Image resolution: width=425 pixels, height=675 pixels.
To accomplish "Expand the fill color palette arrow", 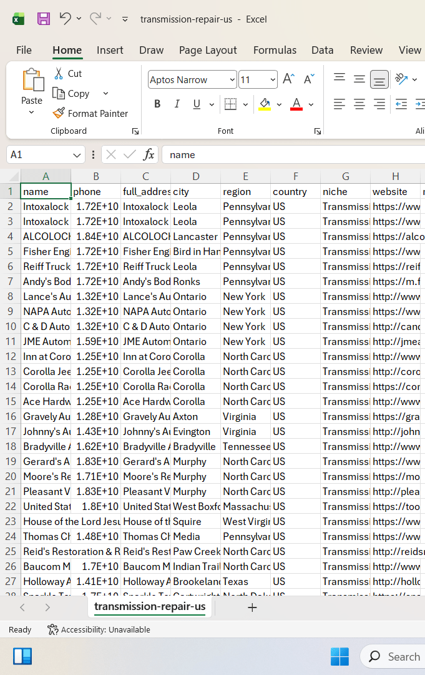I will [x=280, y=104].
